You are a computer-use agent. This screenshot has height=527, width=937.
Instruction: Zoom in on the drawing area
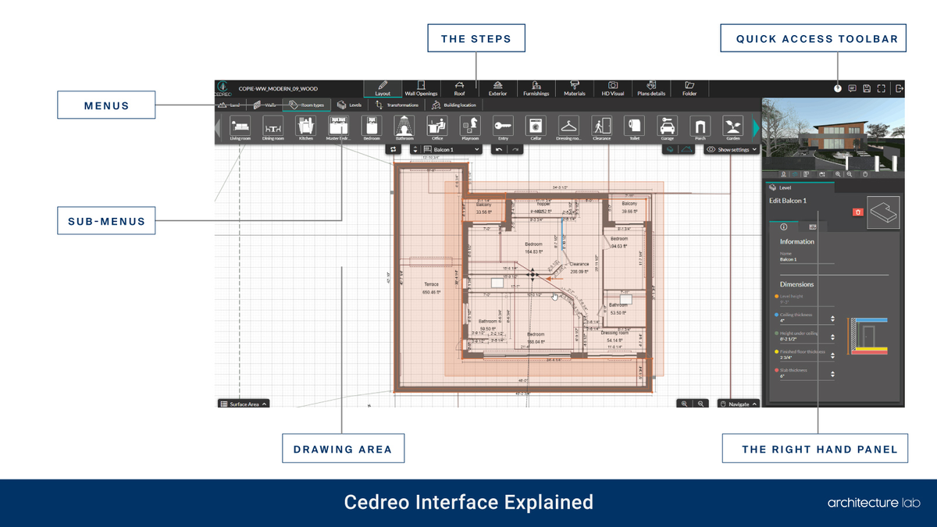pos(684,404)
